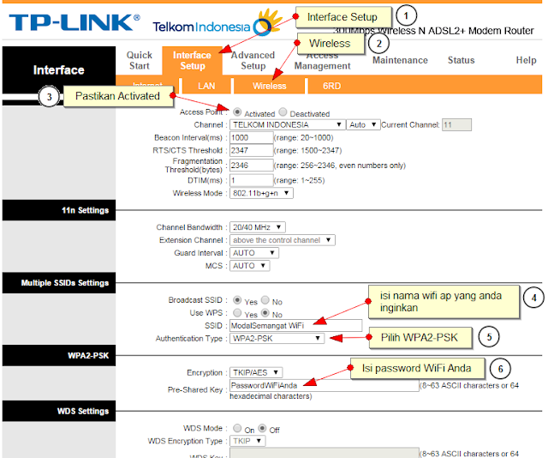The height and width of the screenshot is (458, 548).
Task: Turn WDS Mode Off
Action: (262, 428)
